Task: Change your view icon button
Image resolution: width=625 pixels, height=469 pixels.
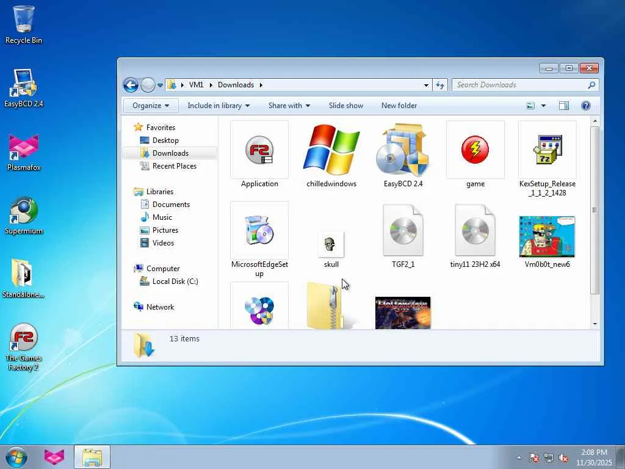Action: [x=530, y=106]
